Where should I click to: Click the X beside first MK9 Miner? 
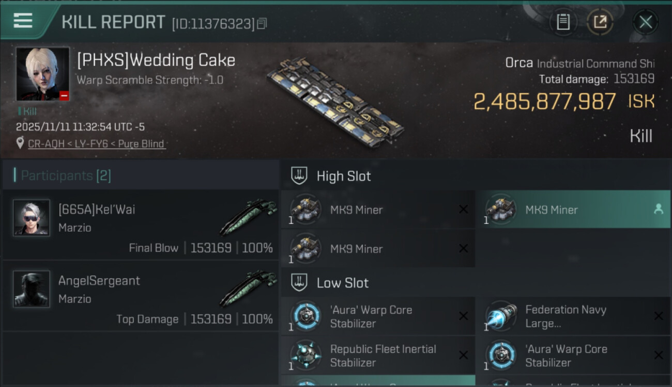click(x=463, y=209)
